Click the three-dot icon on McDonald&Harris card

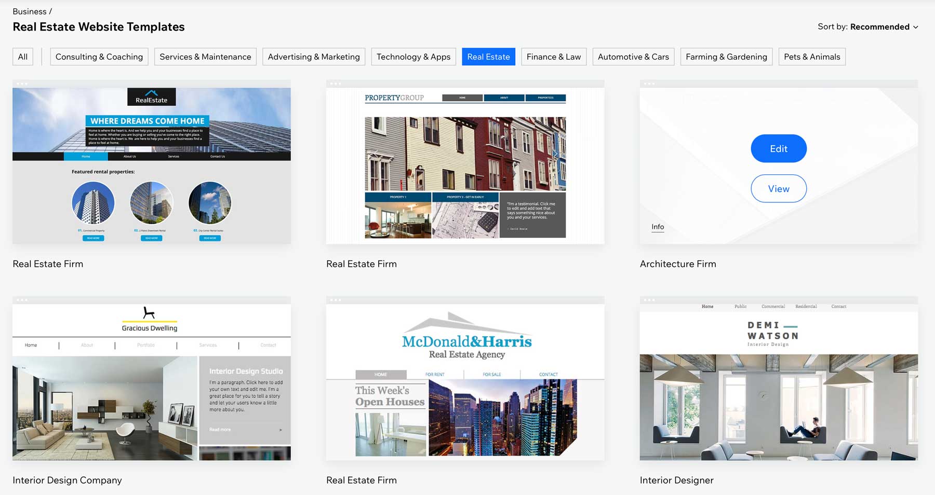[336, 300]
